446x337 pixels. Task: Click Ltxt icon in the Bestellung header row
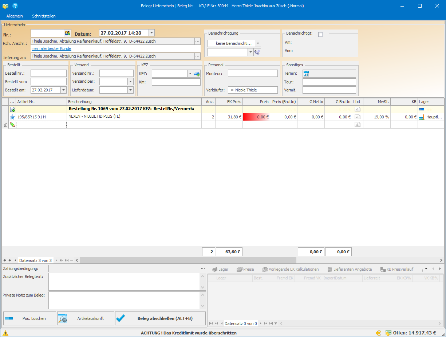358,109
